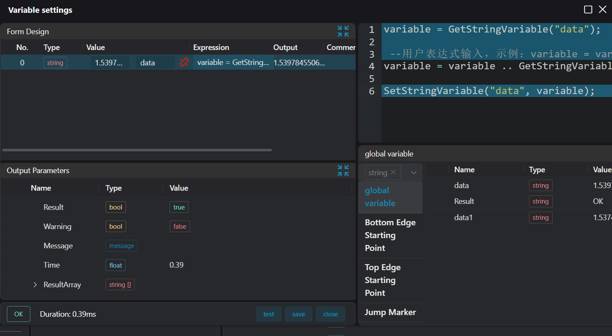
Task: Collapse the Form Design panel
Action: pos(343,31)
